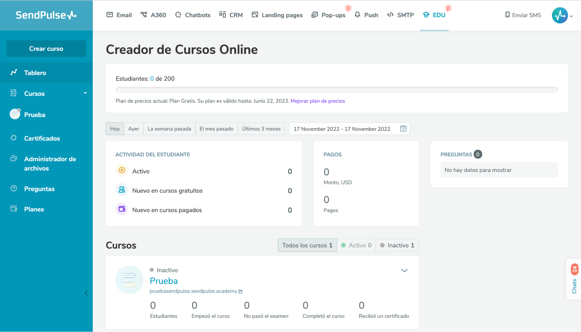Click the Crear curso button

pyautogui.click(x=46, y=49)
